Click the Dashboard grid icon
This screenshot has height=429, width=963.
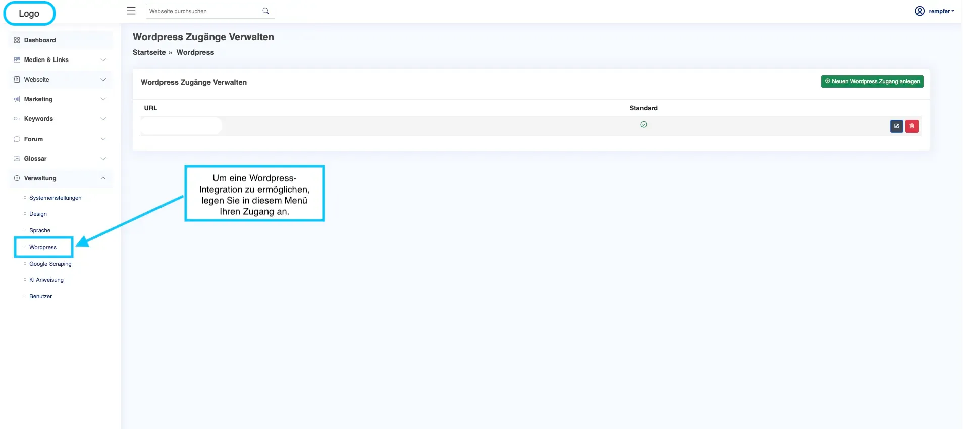(x=17, y=40)
